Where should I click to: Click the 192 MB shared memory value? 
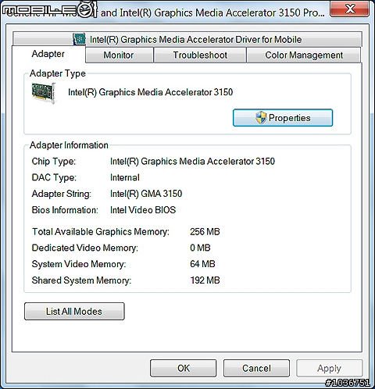point(205,280)
